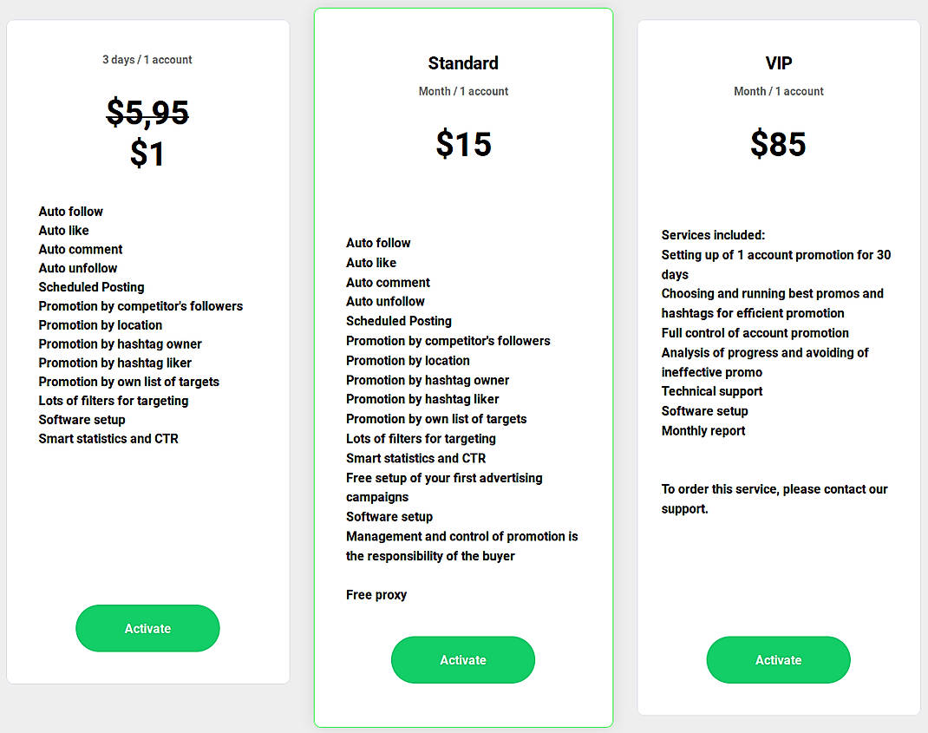Select the Standard plan title

(x=463, y=63)
